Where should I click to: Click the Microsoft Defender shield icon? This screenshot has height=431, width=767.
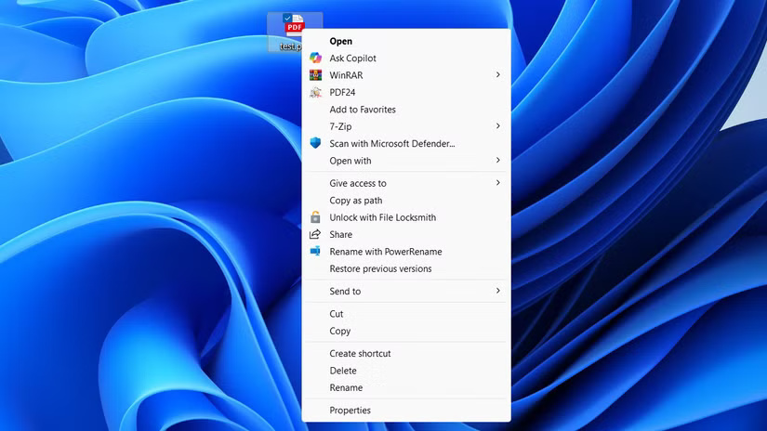pyautogui.click(x=316, y=143)
